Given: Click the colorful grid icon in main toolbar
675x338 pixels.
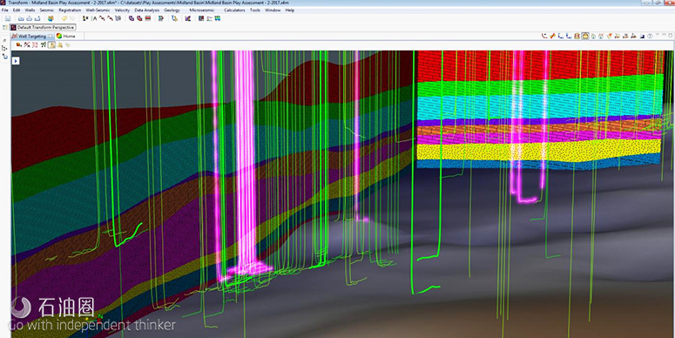Looking at the screenshot, I should [x=218, y=18].
